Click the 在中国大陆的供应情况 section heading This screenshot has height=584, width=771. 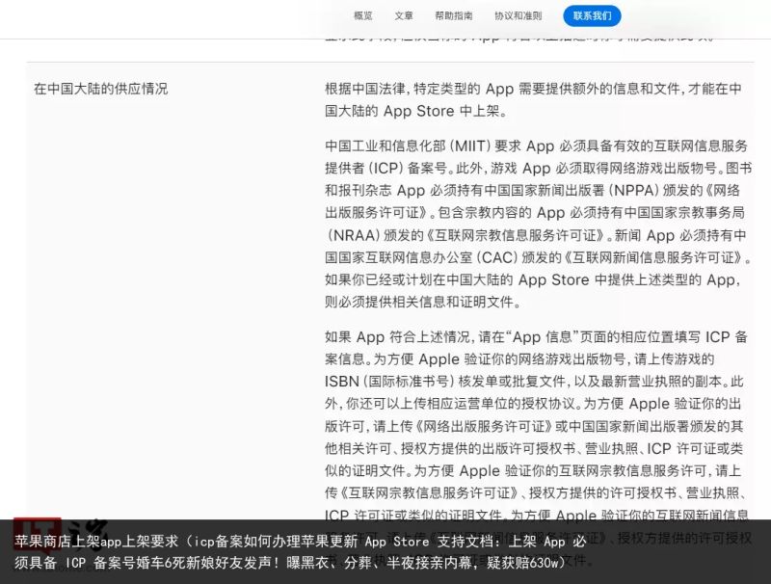tap(101, 89)
